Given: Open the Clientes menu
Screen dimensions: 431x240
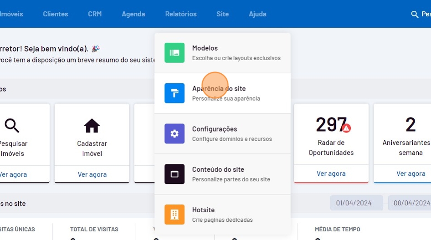Looking at the screenshot, I should click(56, 14).
